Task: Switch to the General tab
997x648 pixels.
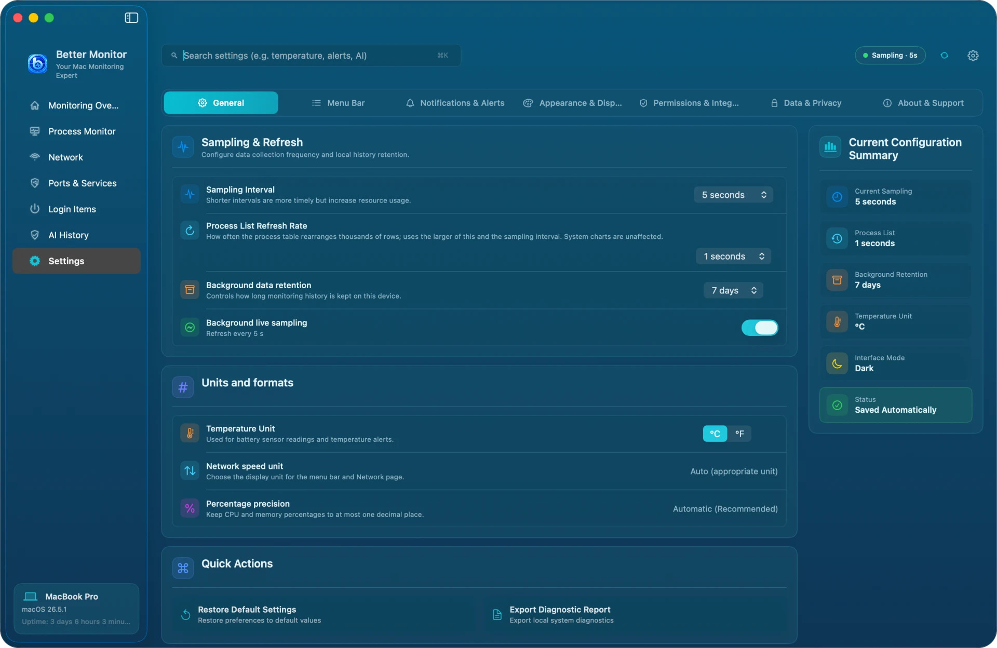Action: point(221,103)
